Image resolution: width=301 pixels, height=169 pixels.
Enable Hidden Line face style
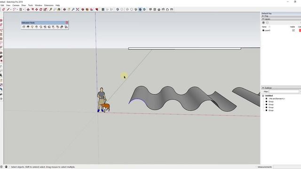(132, 9)
